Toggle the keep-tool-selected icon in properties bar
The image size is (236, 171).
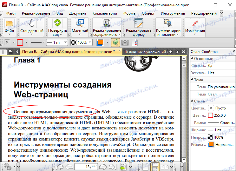115,42
